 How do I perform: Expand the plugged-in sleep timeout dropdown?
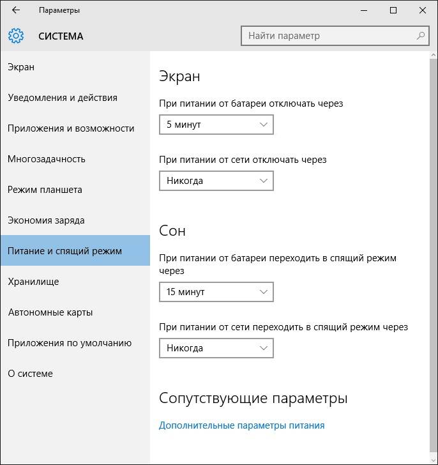click(x=216, y=348)
